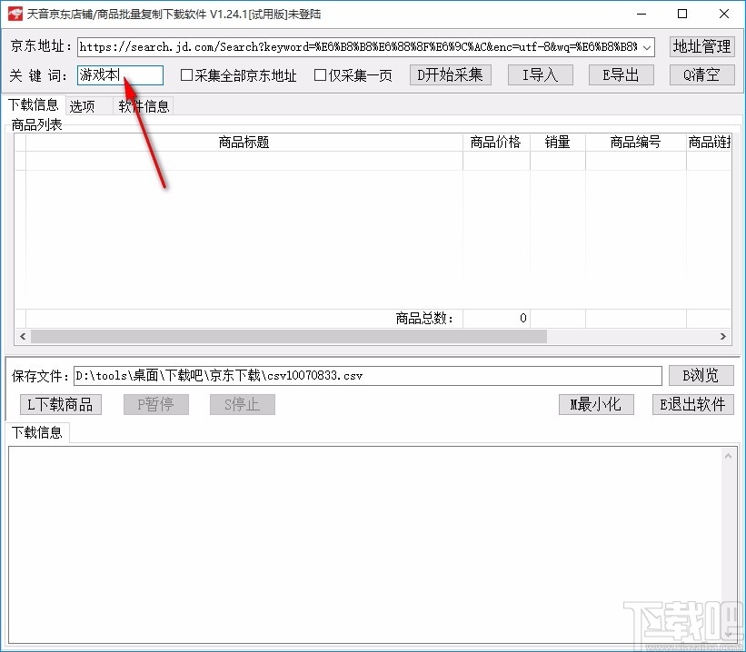
Task: Click the E退出软件 exit software button
Action: point(692,404)
